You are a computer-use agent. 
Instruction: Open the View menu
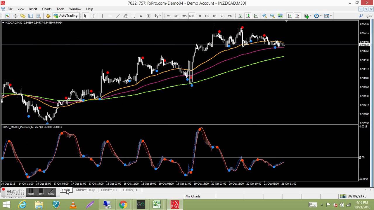(21, 9)
